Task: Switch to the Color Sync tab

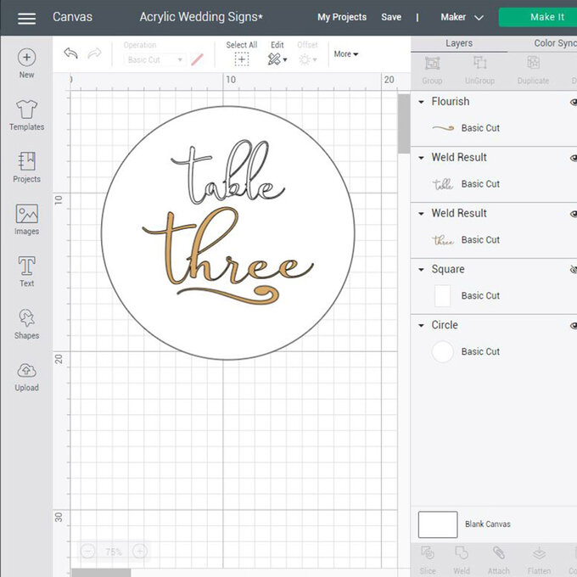Action: [555, 43]
